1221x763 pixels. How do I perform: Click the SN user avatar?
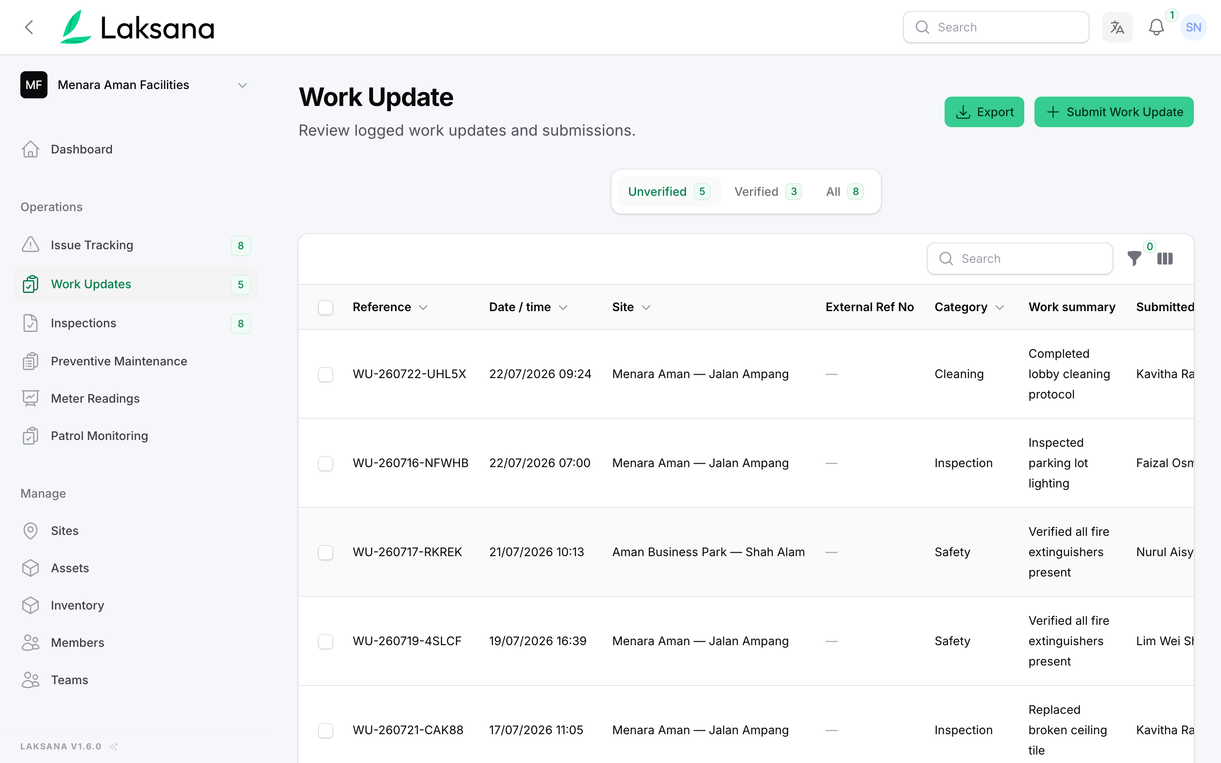coord(1193,27)
